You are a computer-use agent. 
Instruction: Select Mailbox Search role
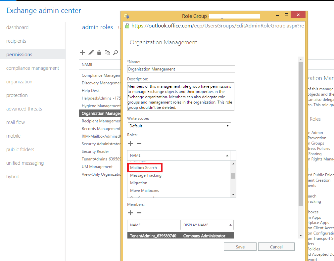pos(143,168)
